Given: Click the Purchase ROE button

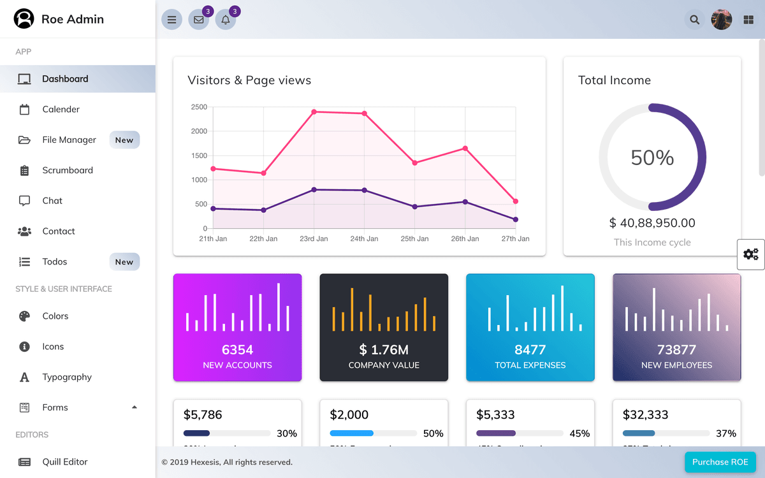Looking at the screenshot, I should point(720,462).
